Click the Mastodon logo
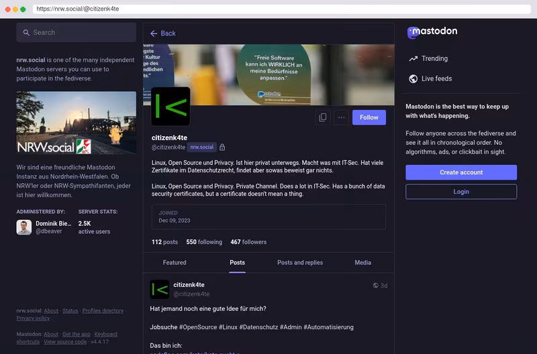The image size is (537, 354). (432, 32)
